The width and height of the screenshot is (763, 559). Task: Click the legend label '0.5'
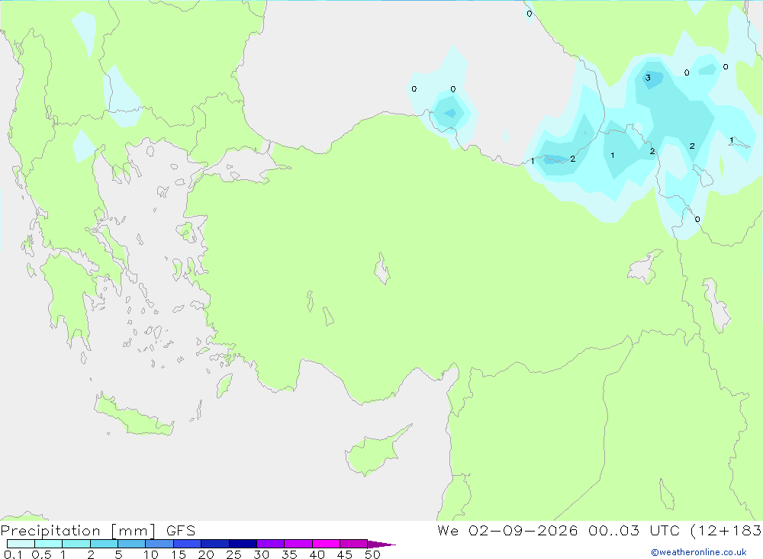pyautogui.click(x=41, y=554)
